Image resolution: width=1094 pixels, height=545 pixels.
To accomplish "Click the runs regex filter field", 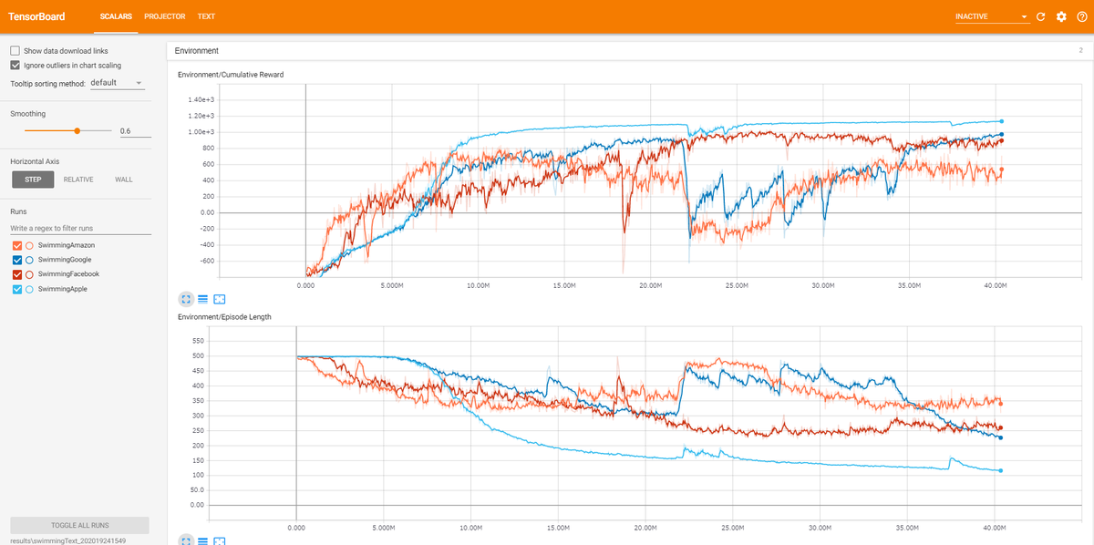I will (x=79, y=228).
